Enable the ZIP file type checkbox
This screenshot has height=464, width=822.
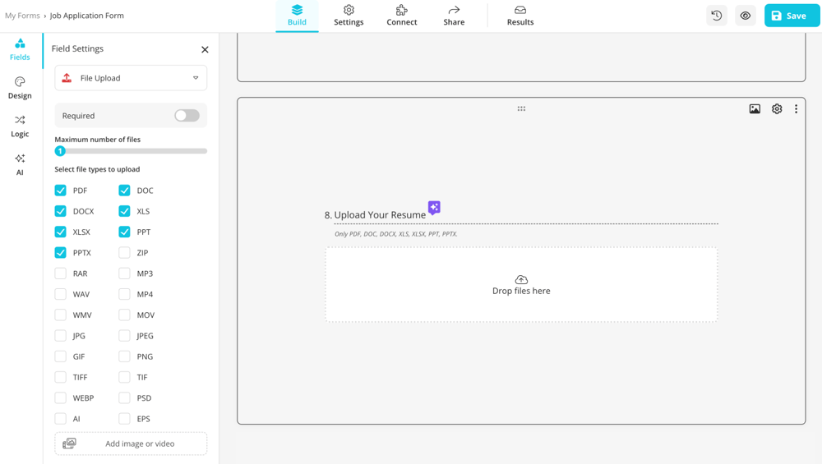point(124,253)
